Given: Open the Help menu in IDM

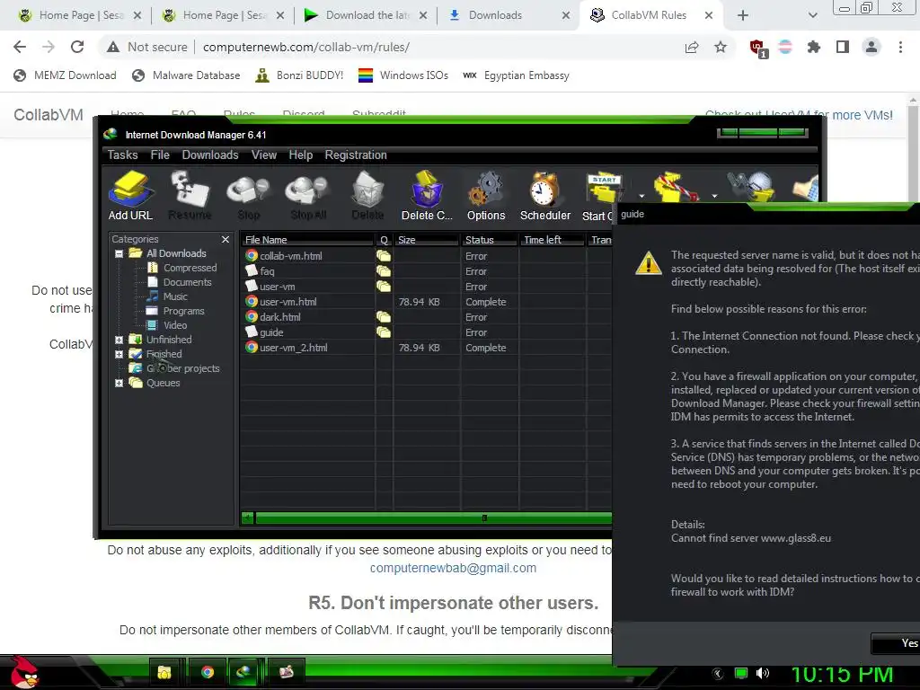Looking at the screenshot, I should coord(300,155).
